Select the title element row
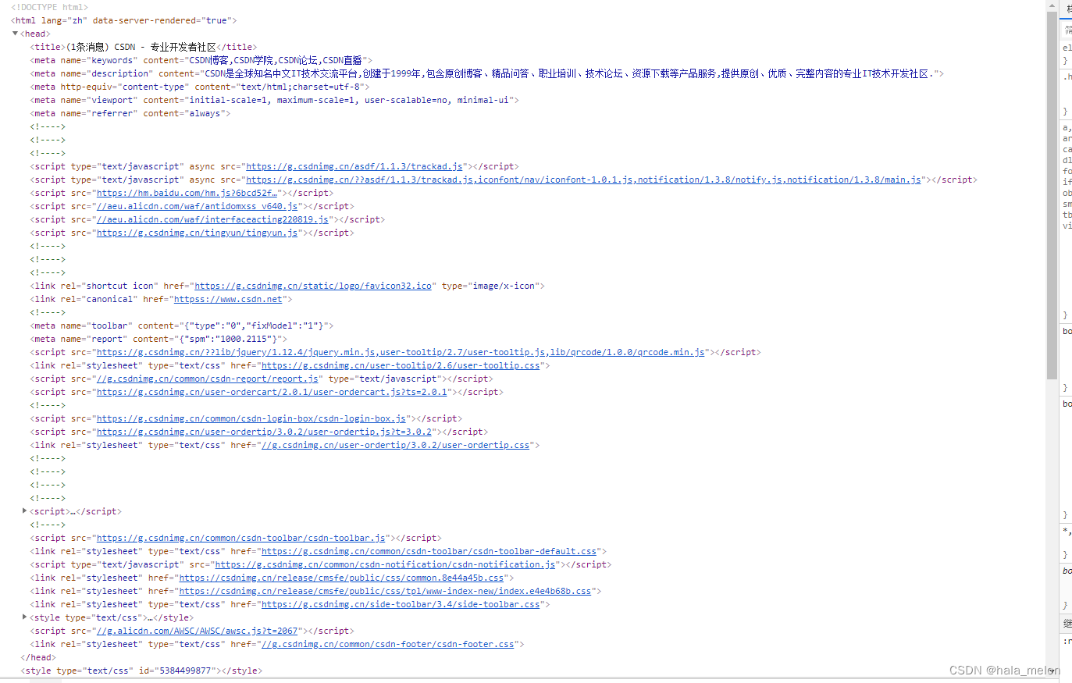Viewport: 1072px width, 683px height. pyautogui.click(x=144, y=47)
